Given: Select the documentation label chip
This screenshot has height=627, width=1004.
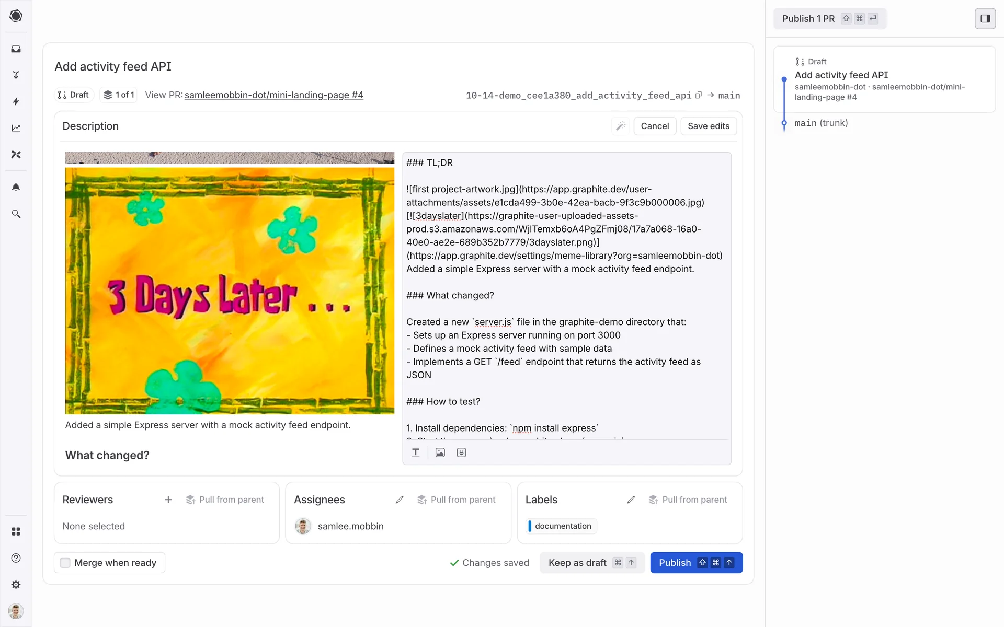Looking at the screenshot, I should point(562,526).
